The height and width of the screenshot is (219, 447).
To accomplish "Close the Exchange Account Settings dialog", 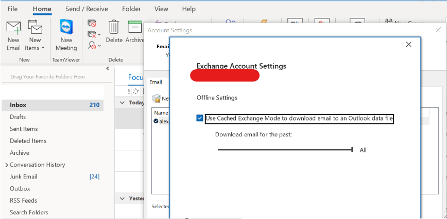I will pos(408,44).
